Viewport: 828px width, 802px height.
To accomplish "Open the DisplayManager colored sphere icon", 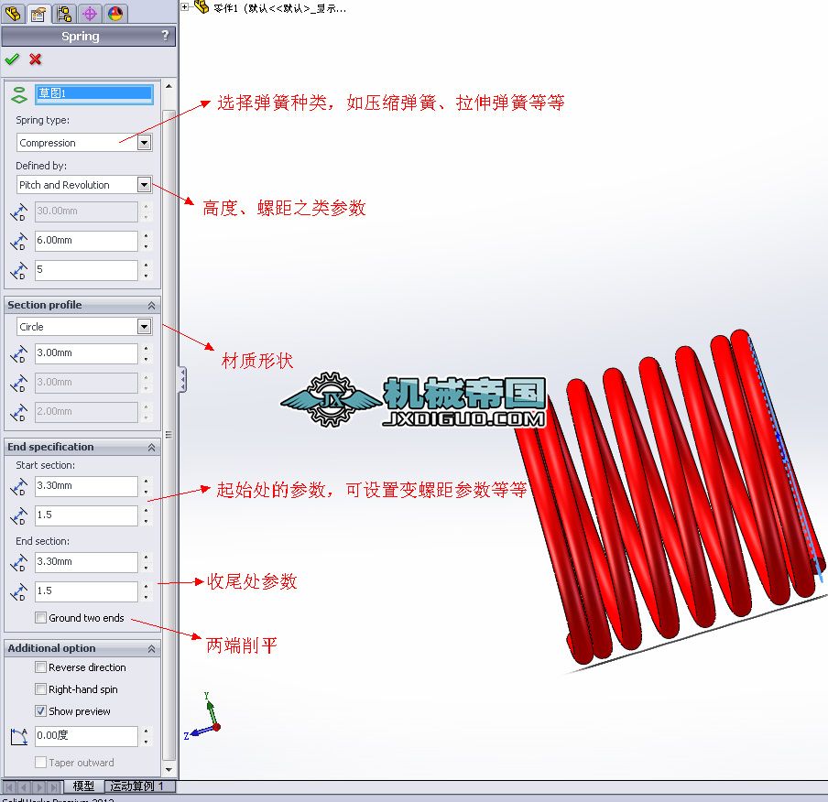I will [114, 14].
